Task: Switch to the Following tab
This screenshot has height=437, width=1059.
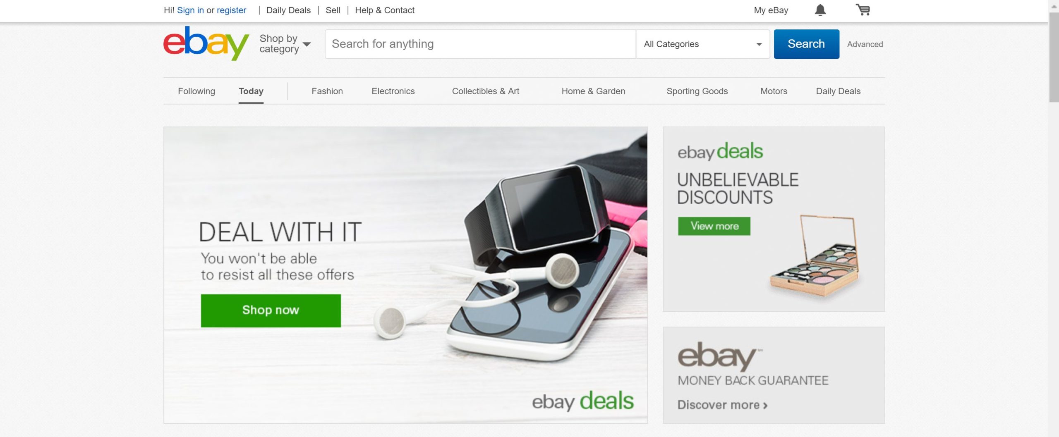Action: click(x=196, y=91)
